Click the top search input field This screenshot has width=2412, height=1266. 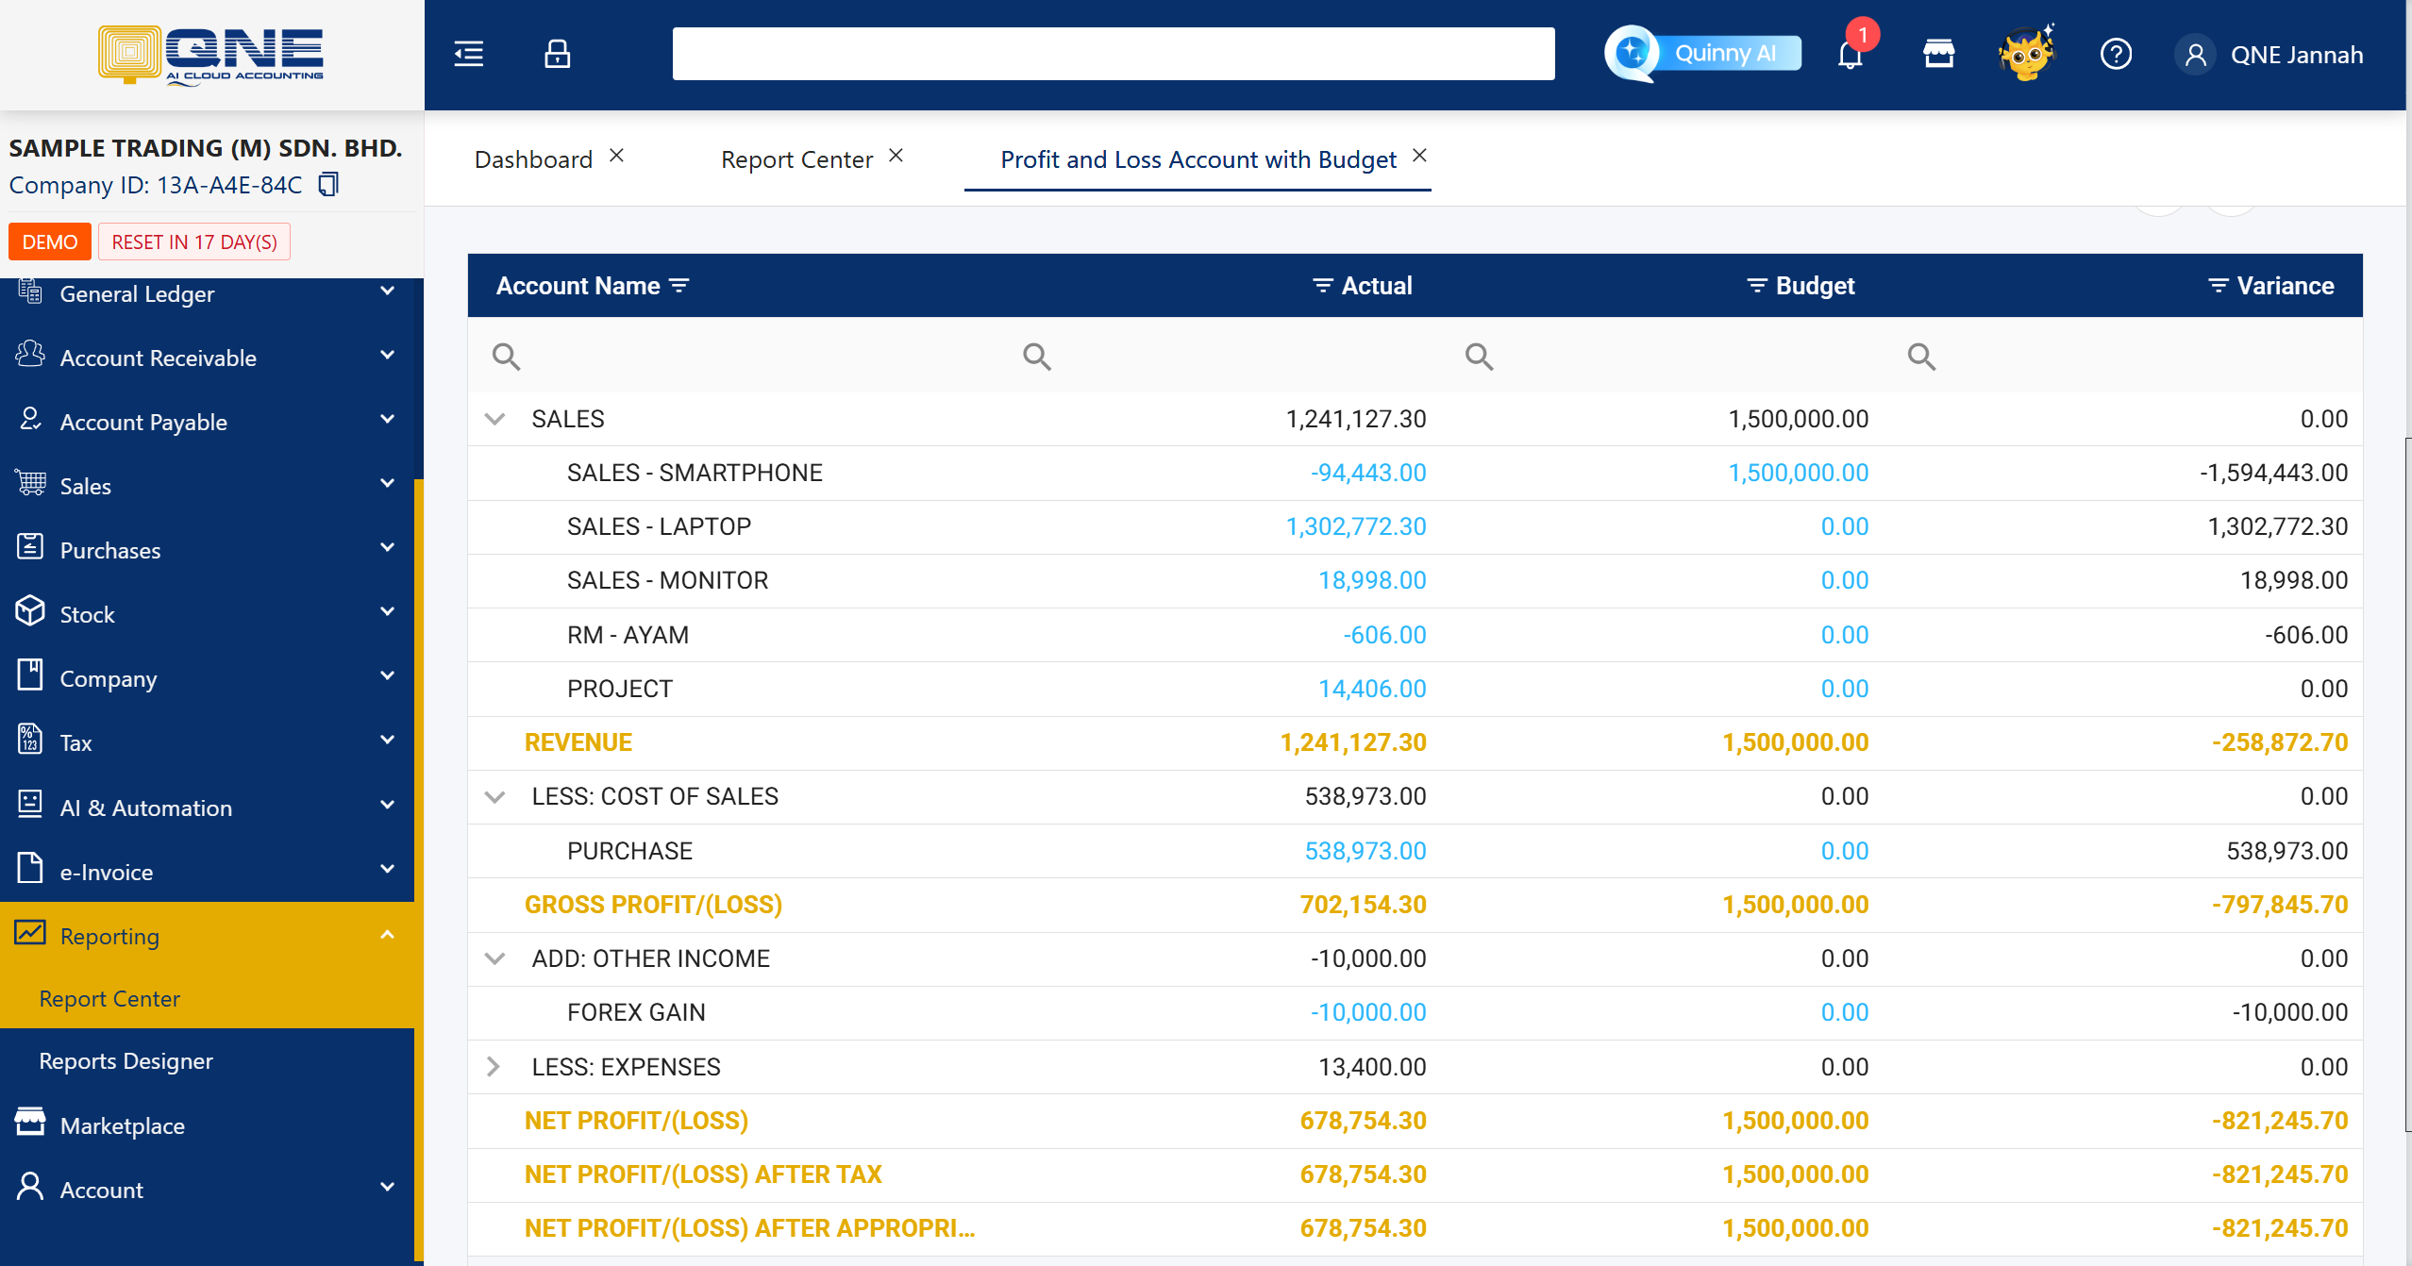(x=1113, y=54)
